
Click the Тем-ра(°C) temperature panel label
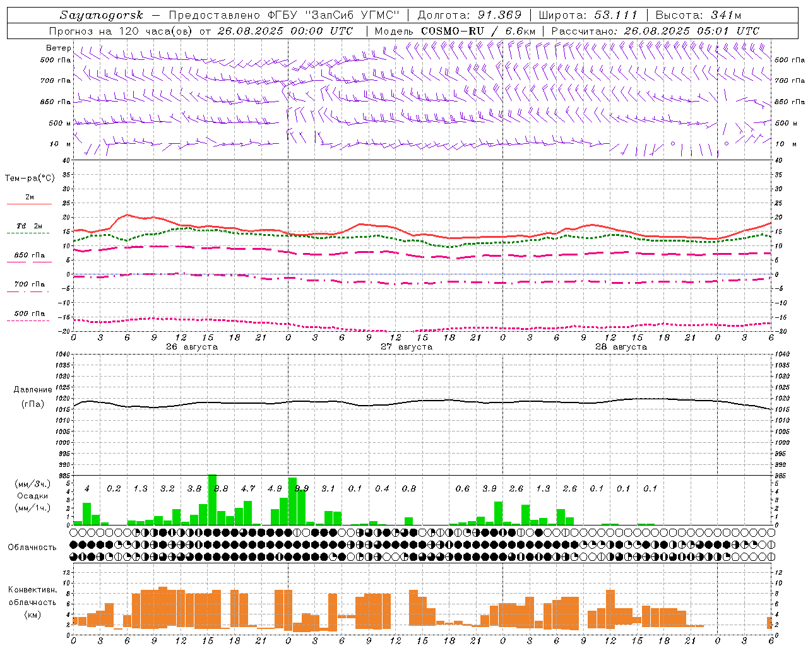(x=30, y=179)
